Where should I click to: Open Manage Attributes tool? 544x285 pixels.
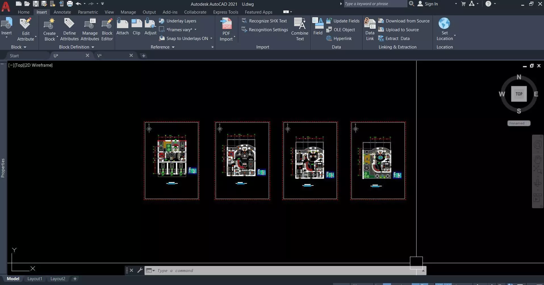pos(90,29)
